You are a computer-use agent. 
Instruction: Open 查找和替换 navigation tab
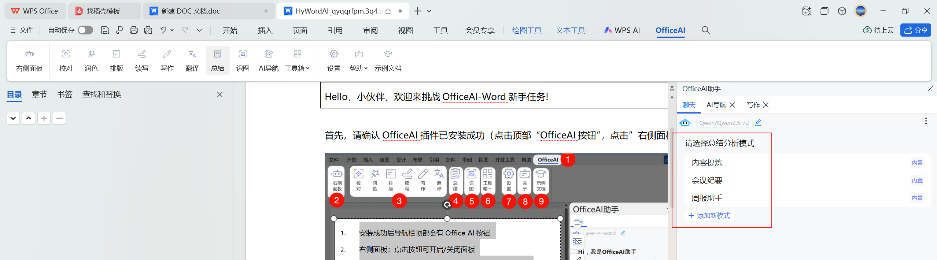coord(102,94)
